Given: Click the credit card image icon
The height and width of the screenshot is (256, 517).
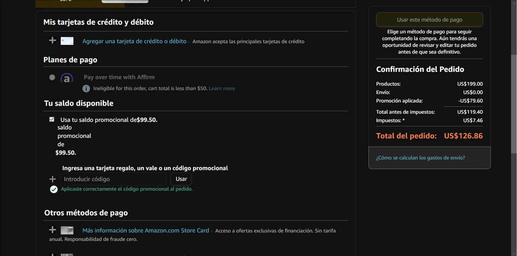Looking at the screenshot, I should click(67, 41).
